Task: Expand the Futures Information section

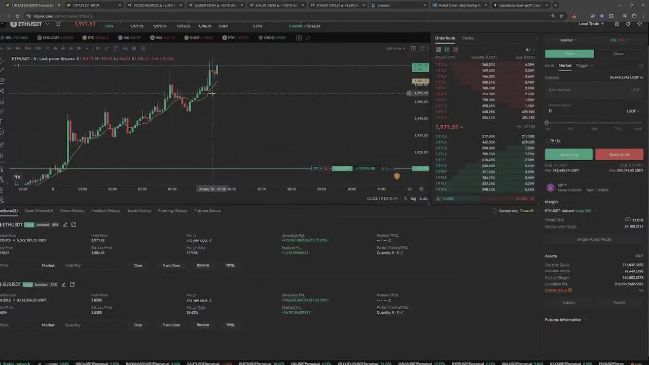Action: [566, 320]
